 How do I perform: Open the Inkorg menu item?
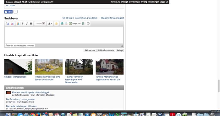coord(144,2)
